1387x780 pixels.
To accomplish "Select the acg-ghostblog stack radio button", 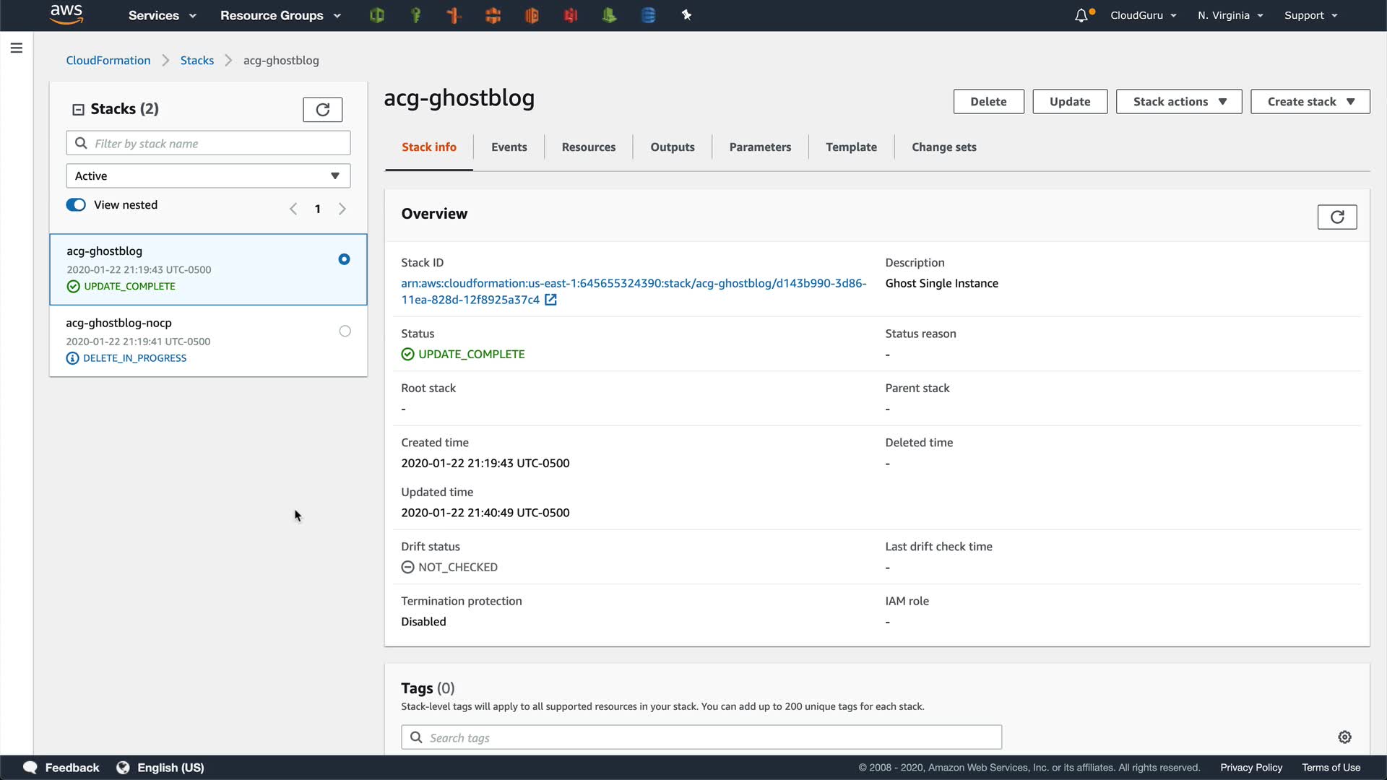I will pyautogui.click(x=344, y=259).
